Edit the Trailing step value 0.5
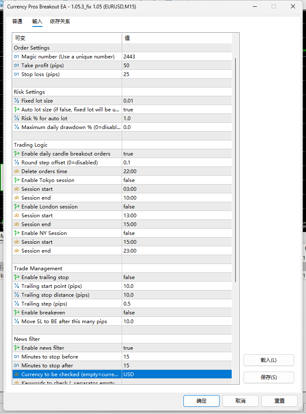 click(177, 303)
